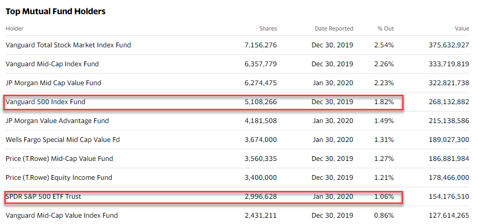This screenshot has width=478, height=224.
Task: Click value 333,719,819
Action: tap(450, 64)
